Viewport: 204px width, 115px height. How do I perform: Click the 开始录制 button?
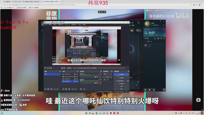[x=121, y=77]
